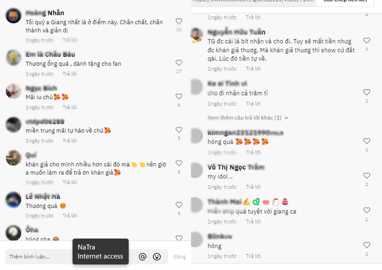Open the emoji picker in comment box
Screen dimensions: 382x270
157,257
